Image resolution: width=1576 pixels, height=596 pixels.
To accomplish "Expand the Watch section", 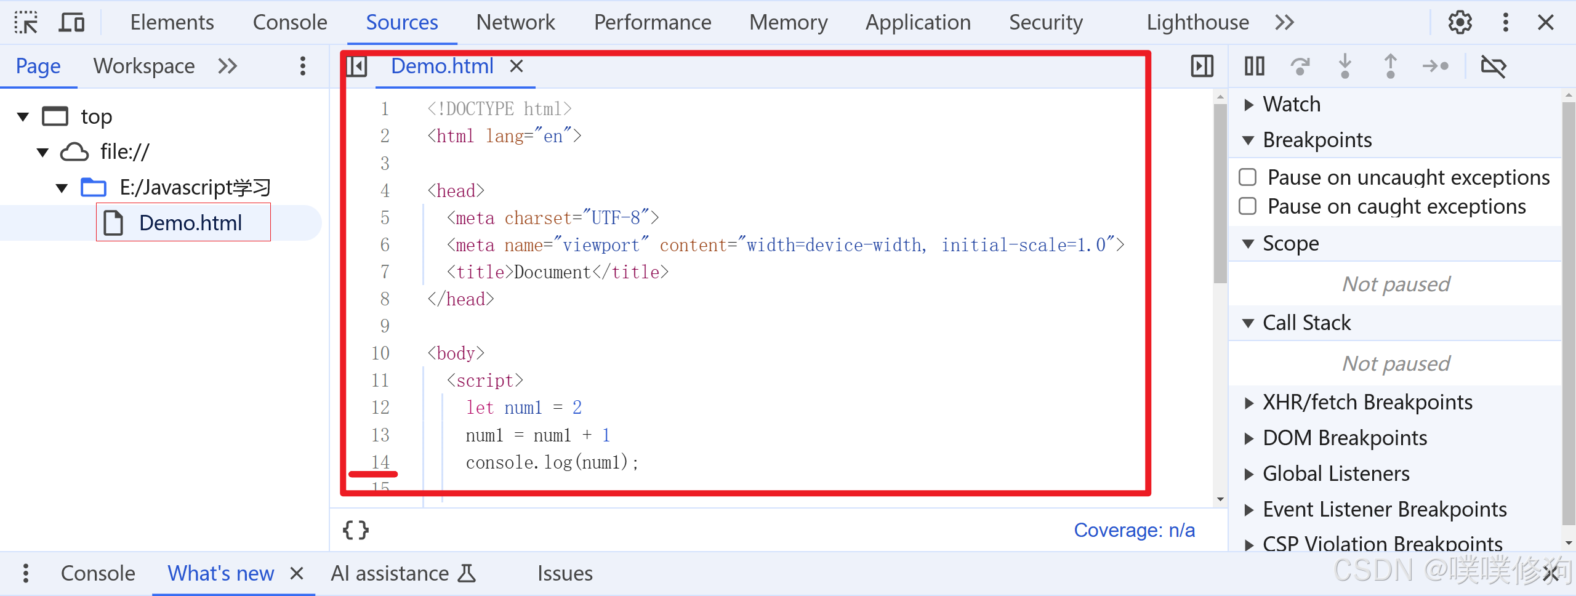I will coord(1250,104).
